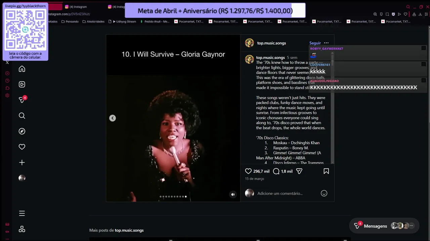Open top.music.songs profile from post header
The height and width of the screenshot is (241, 430).
point(271,43)
